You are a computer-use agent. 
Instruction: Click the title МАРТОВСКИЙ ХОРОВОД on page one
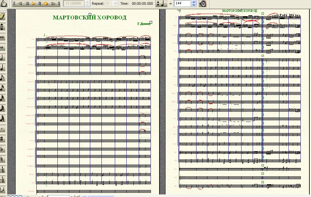pos(90,18)
